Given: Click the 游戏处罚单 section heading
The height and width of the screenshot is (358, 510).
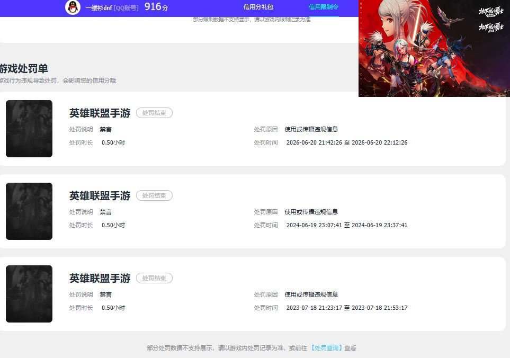Looking at the screenshot, I should [24, 69].
